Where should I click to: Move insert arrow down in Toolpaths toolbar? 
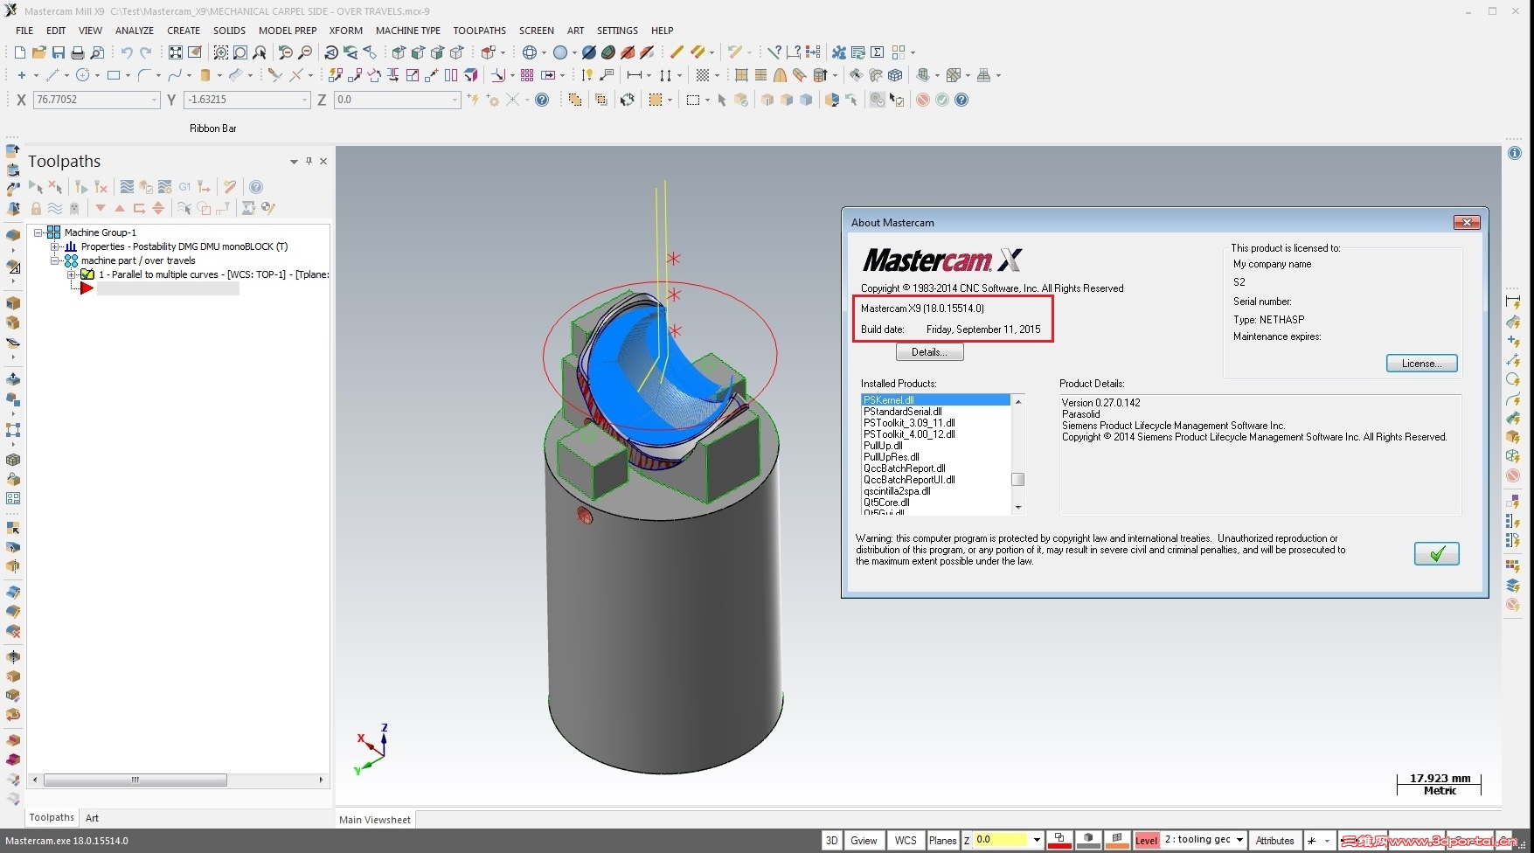(101, 208)
